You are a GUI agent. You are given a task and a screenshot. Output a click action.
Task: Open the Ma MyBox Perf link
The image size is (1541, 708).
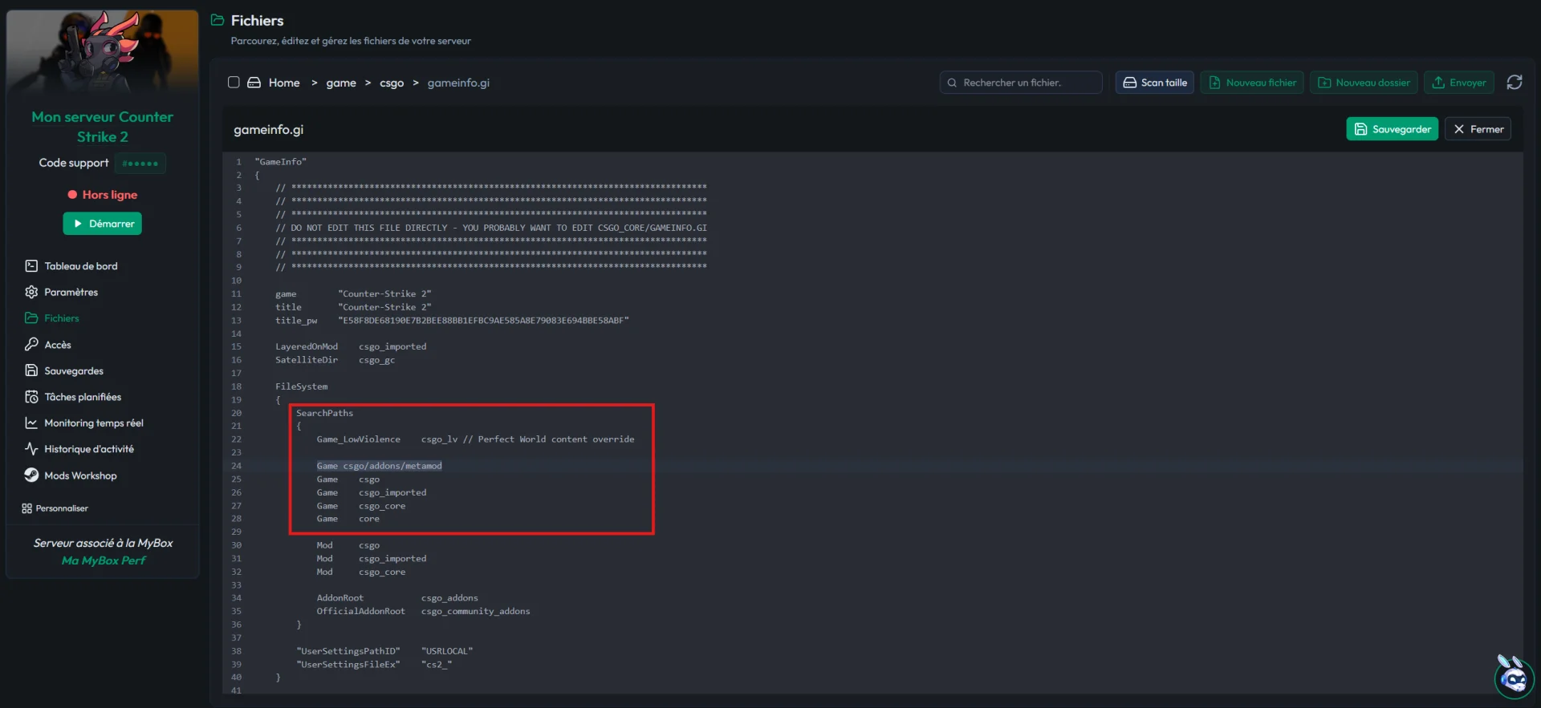tap(104, 560)
